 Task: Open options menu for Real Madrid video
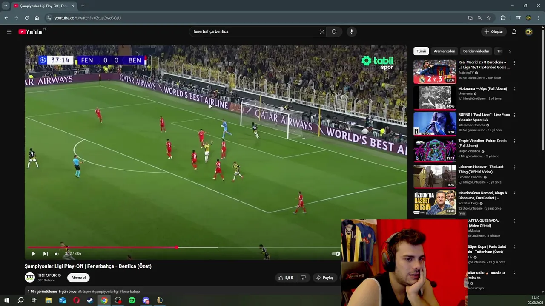(514, 63)
